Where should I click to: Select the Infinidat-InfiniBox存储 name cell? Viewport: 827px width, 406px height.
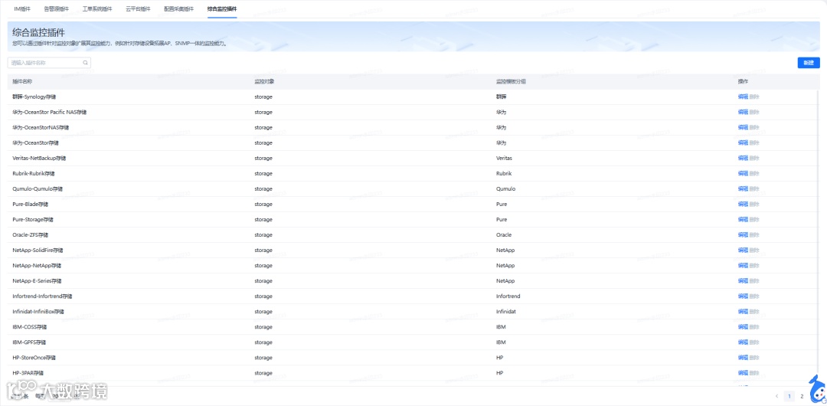coord(38,312)
